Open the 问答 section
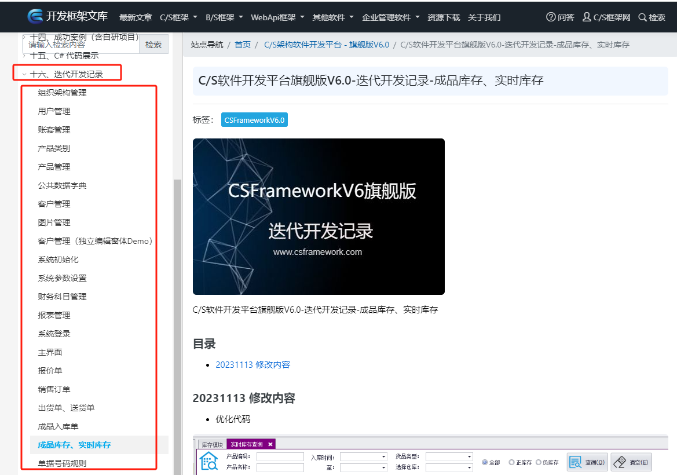This screenshot has height=475, width=677. click(559, 17)
